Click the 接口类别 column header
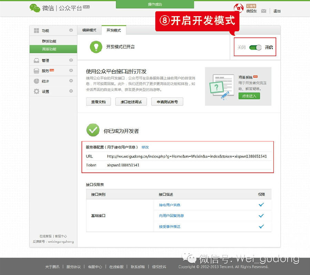 tap(98, 194)
